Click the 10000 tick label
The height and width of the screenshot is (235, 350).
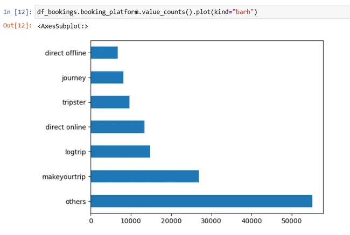click(x=131, y=221)
